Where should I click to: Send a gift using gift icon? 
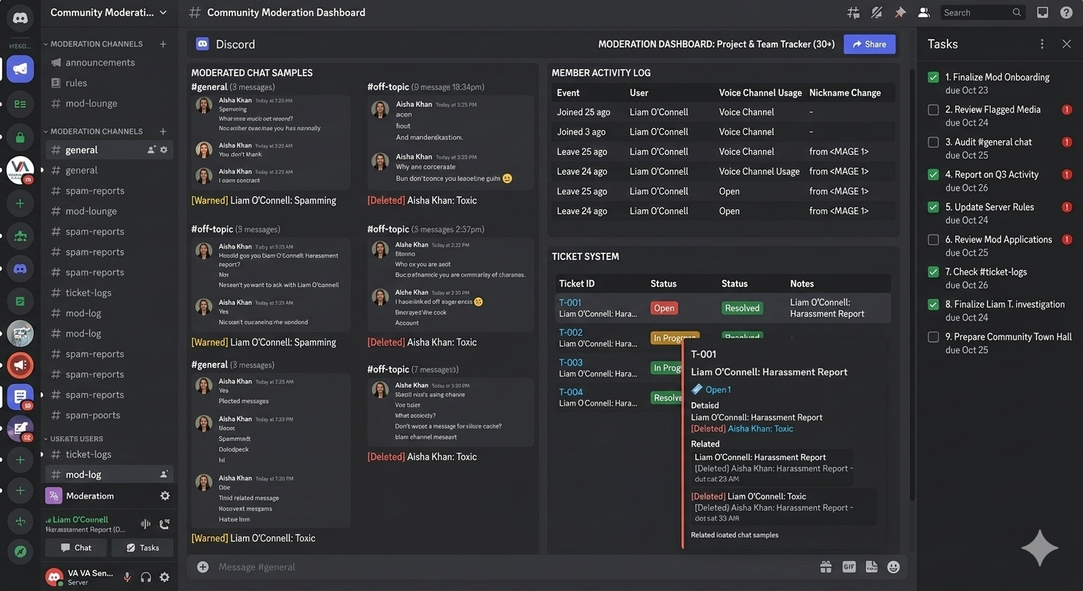click(x=825, y=567)
